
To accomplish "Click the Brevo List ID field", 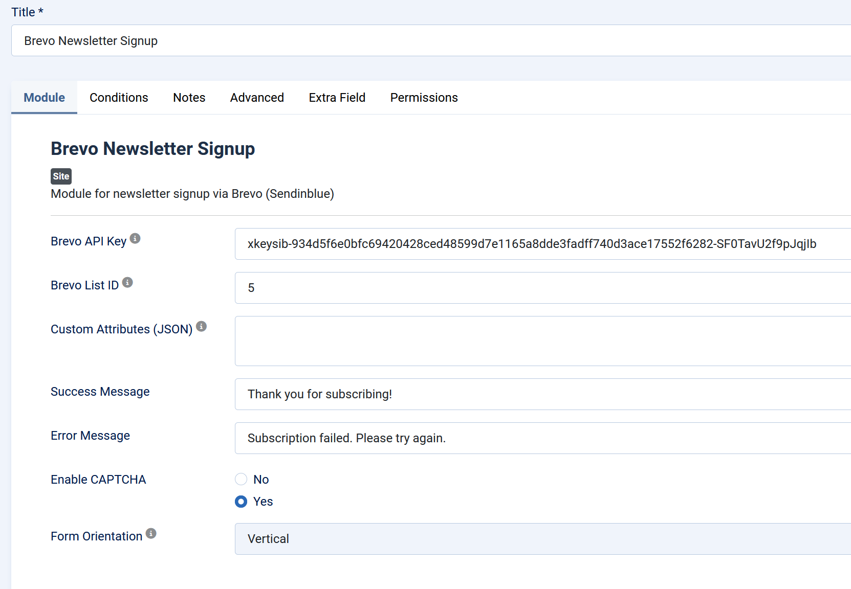I will (542, 288).
